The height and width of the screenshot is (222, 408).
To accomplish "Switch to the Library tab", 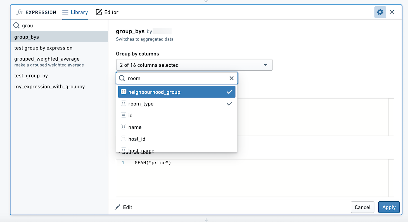I will (x=75, y=12).
